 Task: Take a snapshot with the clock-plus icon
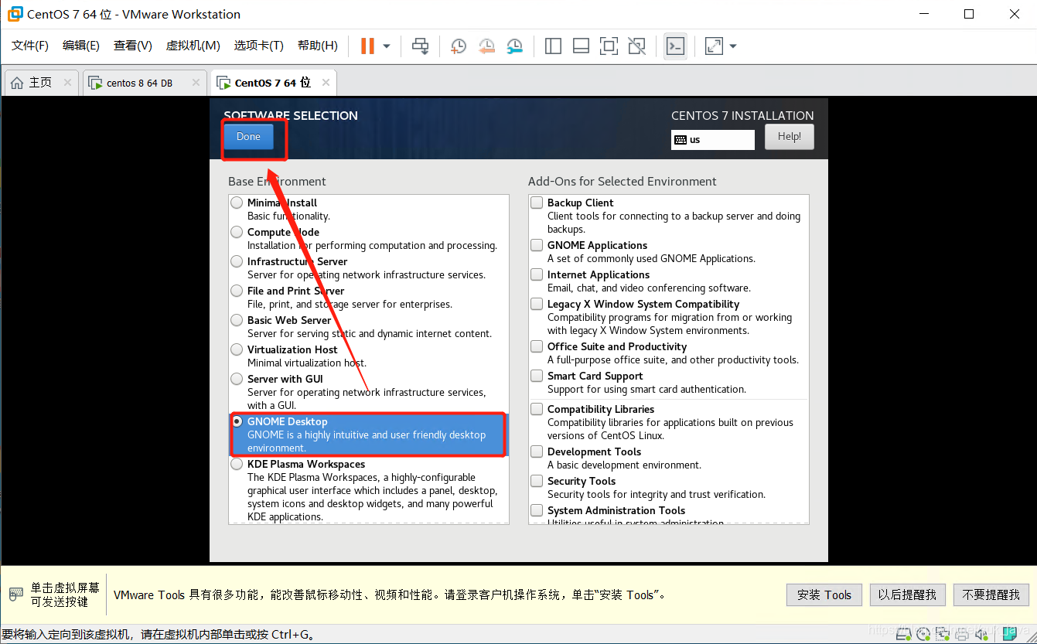pyautogui.click(x=459, y=46)
